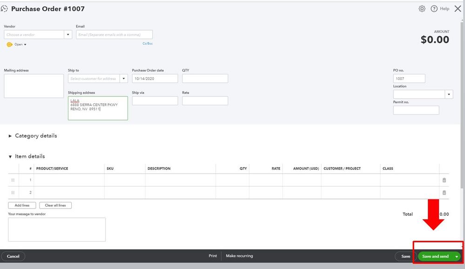Click the CUSTOMER / PROJECT column header
The image size is (465, 269).
[x=342, y=168]
